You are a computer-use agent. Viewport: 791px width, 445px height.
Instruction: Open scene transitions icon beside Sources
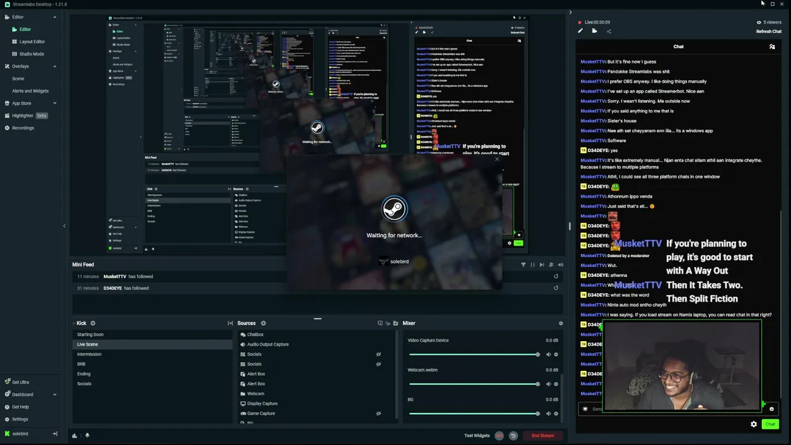[x=230, y=323]
